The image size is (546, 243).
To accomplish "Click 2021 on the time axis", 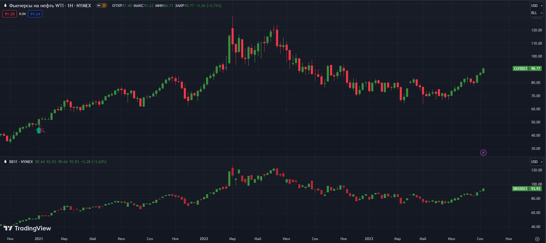I will click(x=39, y=239).
